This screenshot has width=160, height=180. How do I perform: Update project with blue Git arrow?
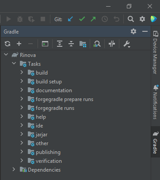click(x=70, y=19)
